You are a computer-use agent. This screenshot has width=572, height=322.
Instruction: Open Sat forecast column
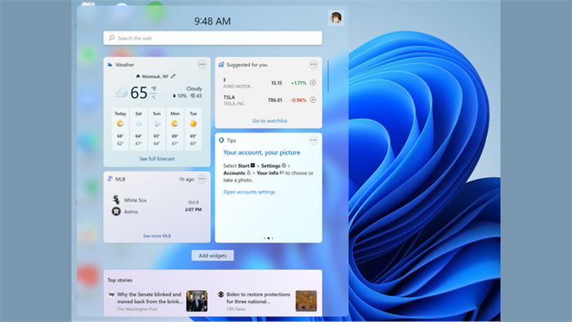click(138, 129)
